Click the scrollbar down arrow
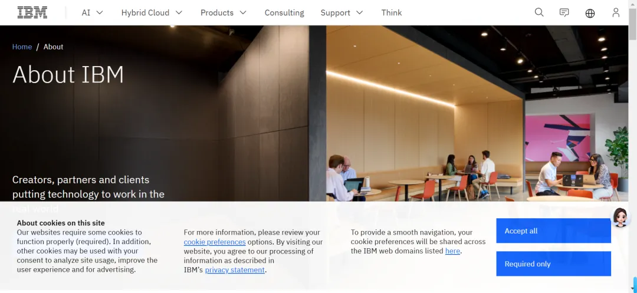637x293 pixels. (x=633, y=289)
